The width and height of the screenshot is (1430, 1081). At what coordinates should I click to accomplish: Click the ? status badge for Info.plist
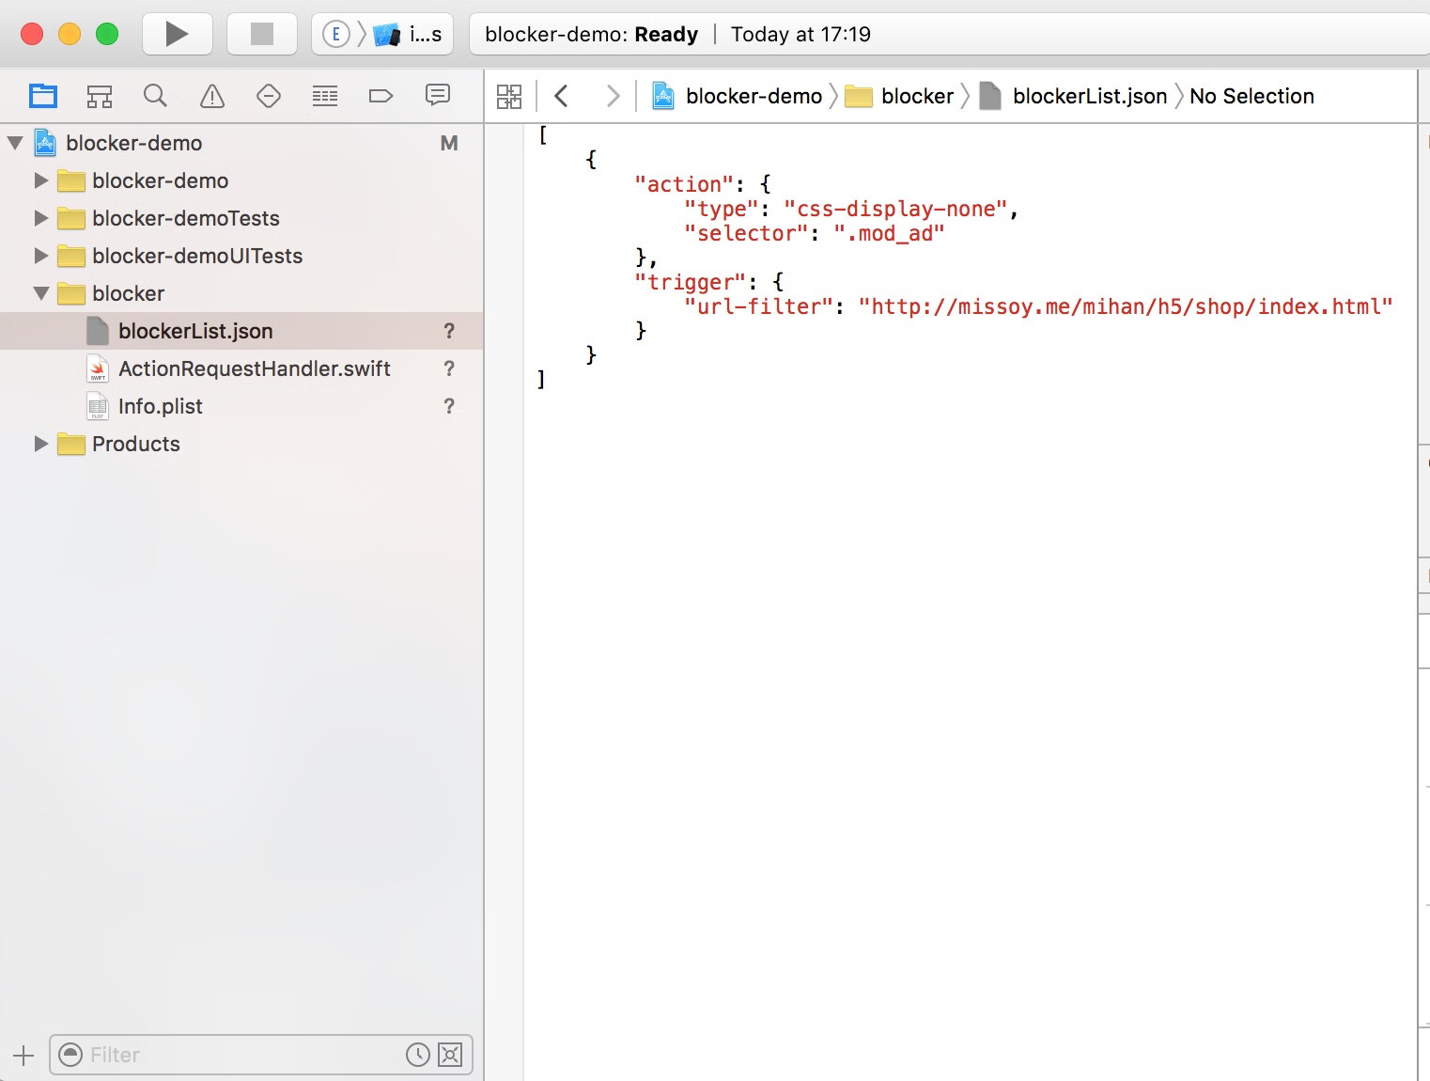click(449, 406)
